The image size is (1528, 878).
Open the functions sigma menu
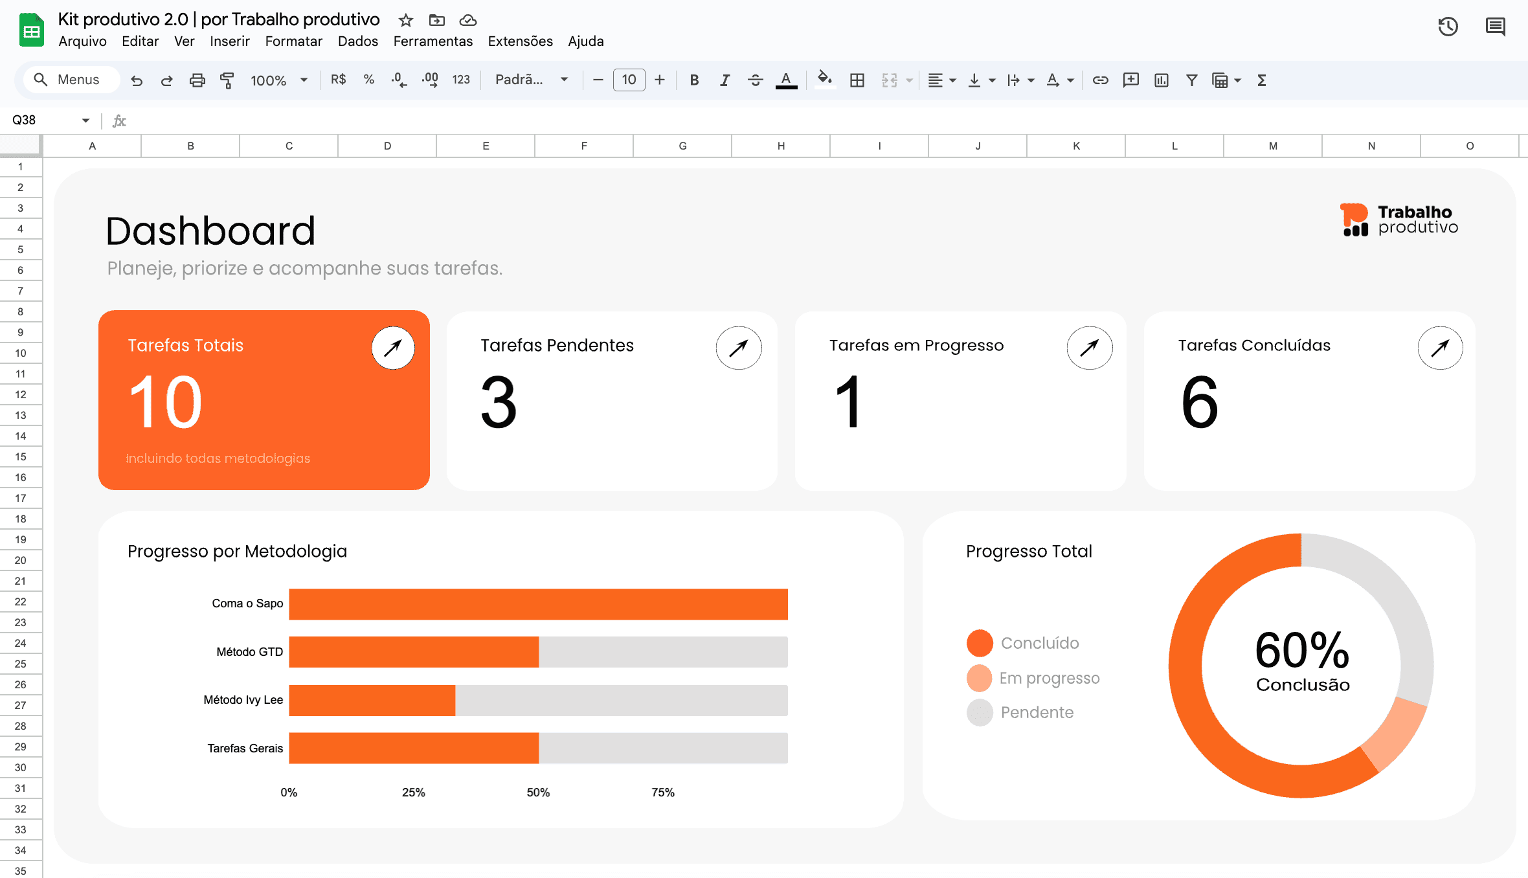1262,80
